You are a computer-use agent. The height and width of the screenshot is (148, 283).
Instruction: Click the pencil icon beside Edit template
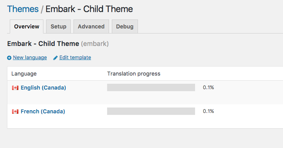click(x=56, y=58)
